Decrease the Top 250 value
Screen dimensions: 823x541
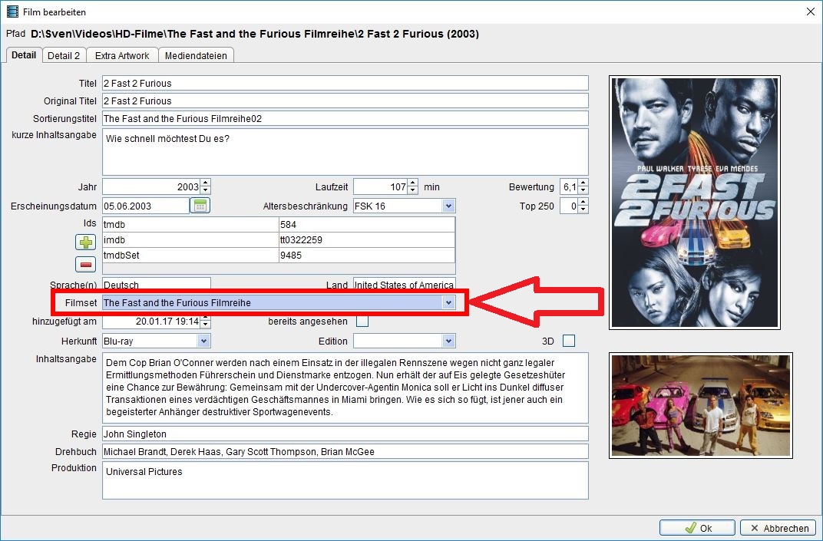tap(583, 209)
